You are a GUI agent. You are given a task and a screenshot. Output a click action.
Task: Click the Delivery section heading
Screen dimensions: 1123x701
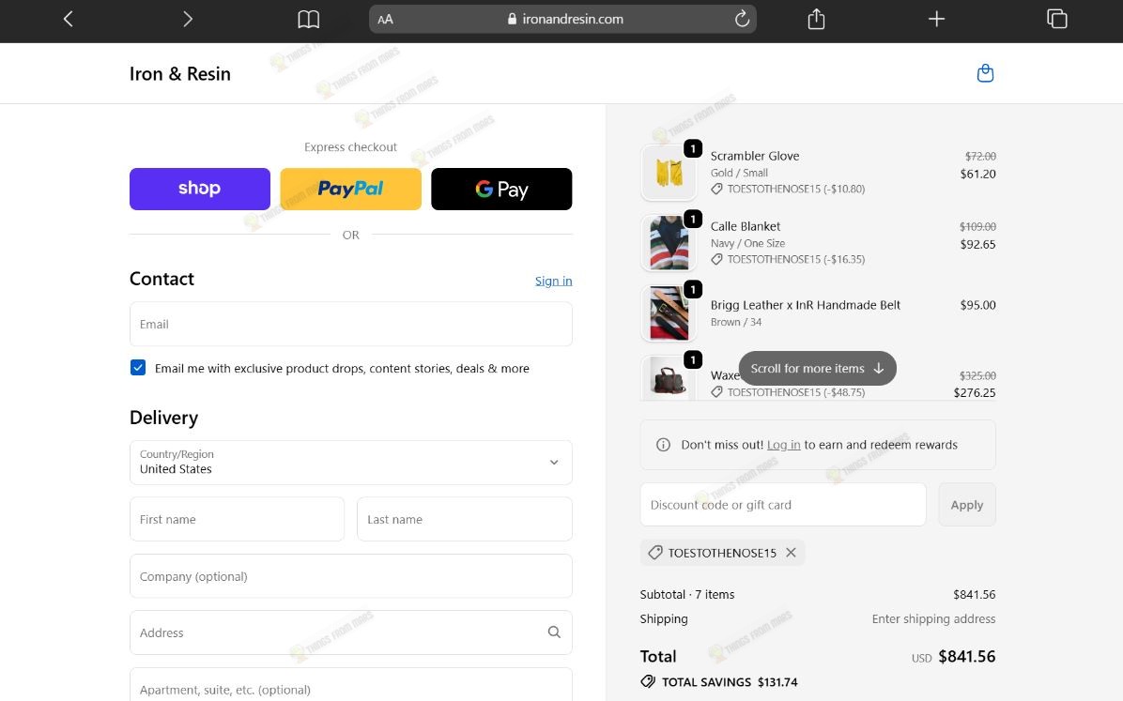pos(164,418)
